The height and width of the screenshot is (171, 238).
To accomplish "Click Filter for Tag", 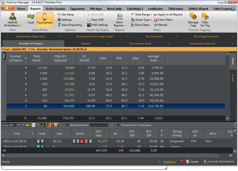I will pos(205,20).
